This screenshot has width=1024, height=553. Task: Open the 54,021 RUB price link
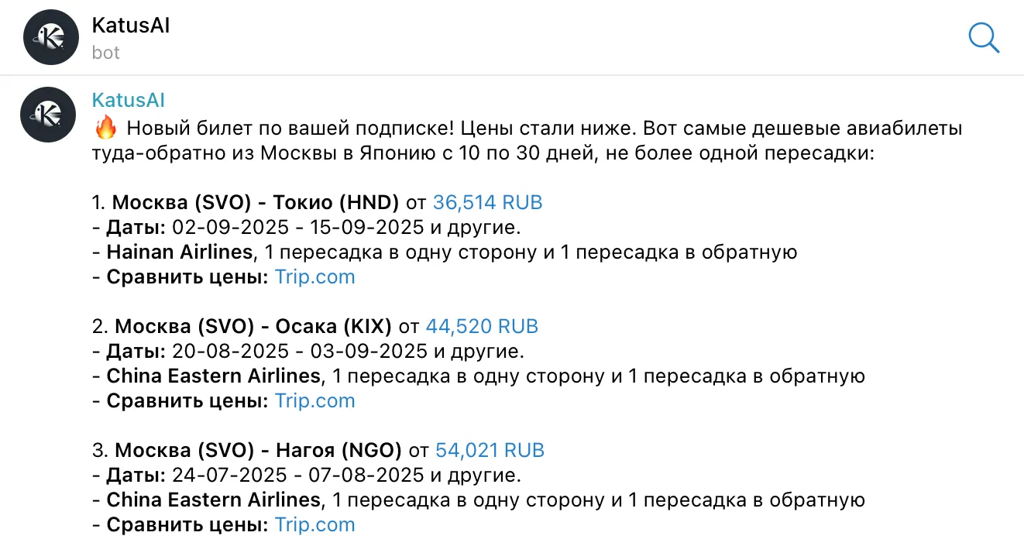point(490,451)
